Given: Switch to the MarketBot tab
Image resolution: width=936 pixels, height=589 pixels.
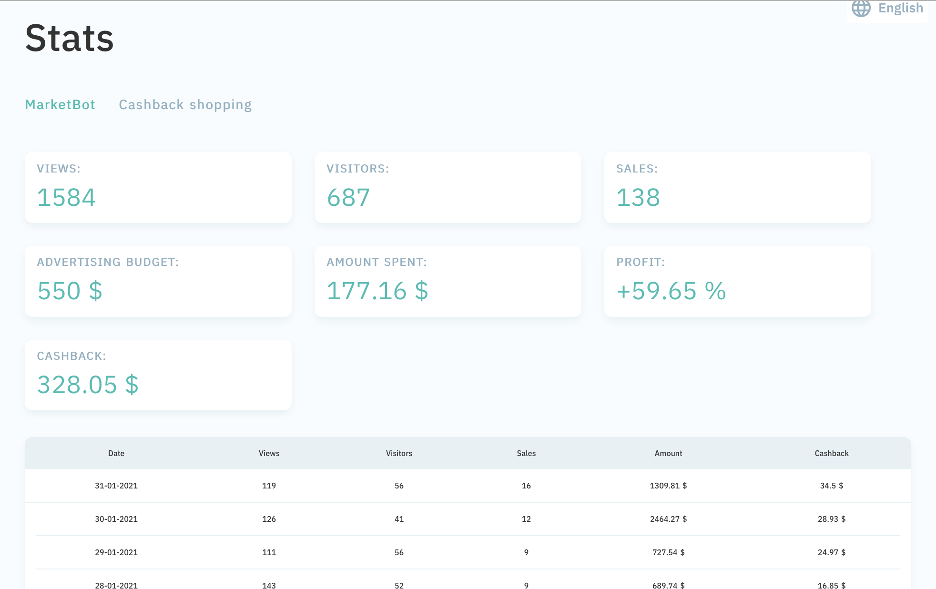Looking at the screenshot, I should pos(60,105).
